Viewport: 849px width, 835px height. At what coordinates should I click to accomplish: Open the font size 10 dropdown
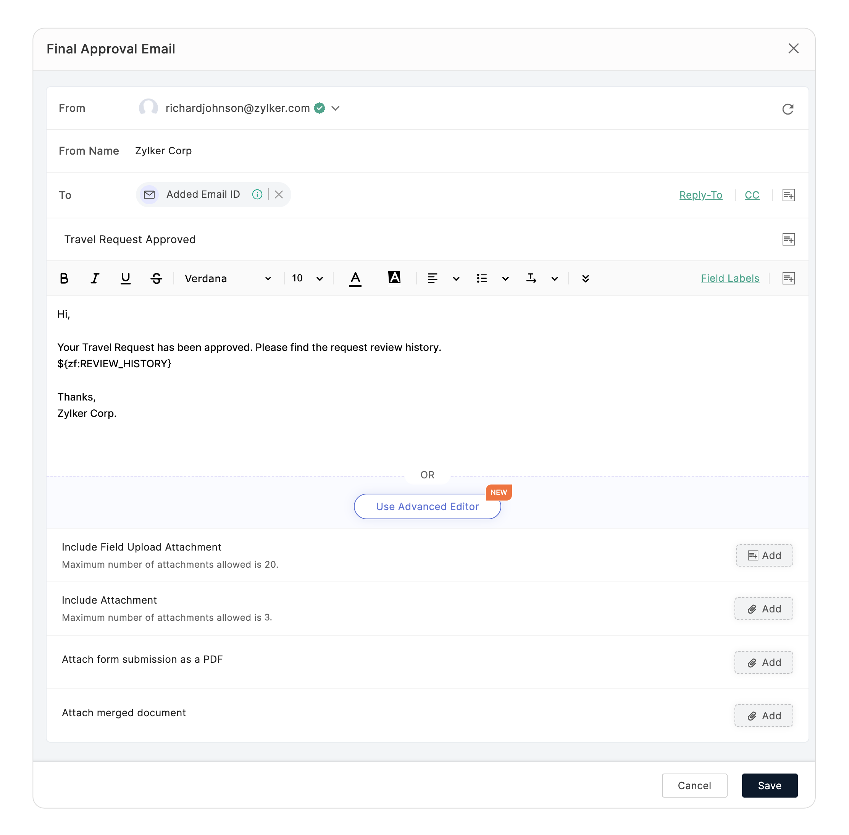[x=307, y=278]
